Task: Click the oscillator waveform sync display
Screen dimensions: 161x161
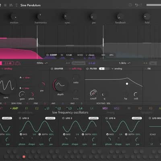Action: pos(7,85)
